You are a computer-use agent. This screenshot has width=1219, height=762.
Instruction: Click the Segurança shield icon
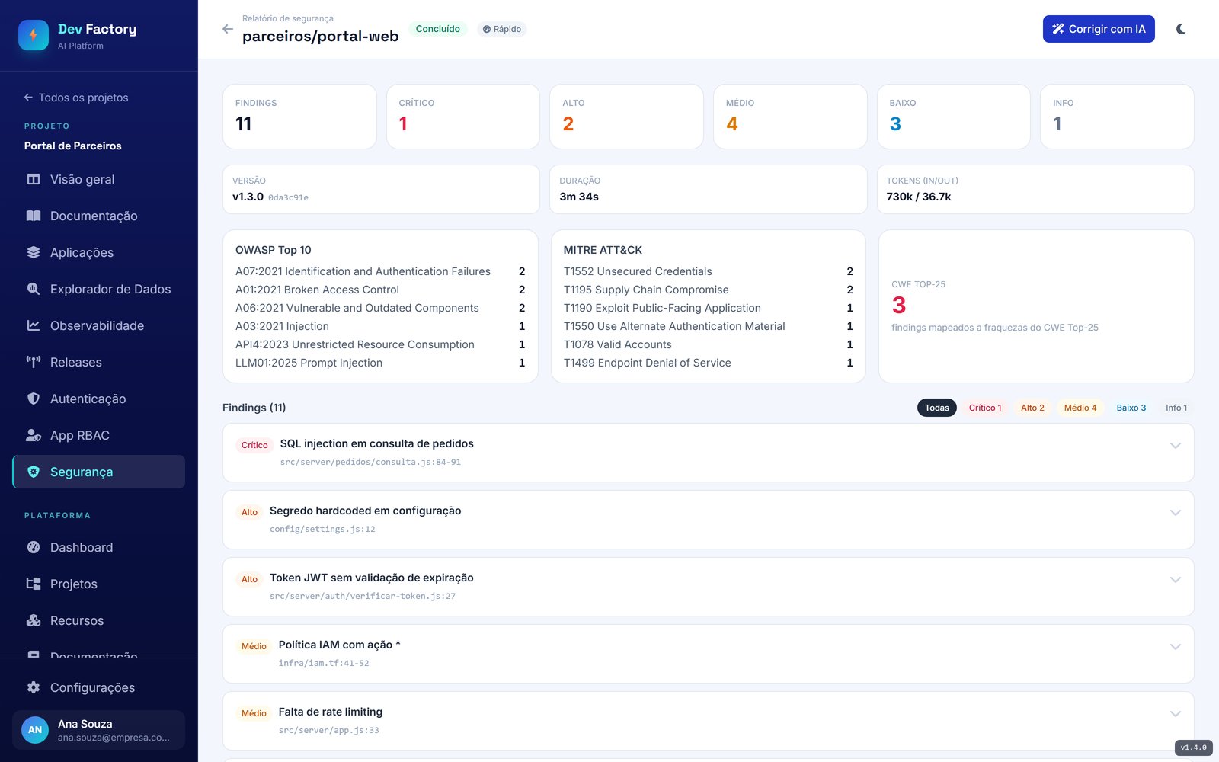[34, 472]
